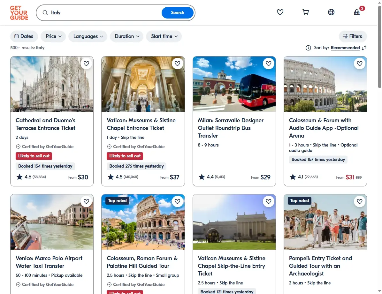This screenshot has width=382, height=294.
Task: Favorite the Vatican Skip-the-Line Entry Ticket card
Action: (269, 201)
